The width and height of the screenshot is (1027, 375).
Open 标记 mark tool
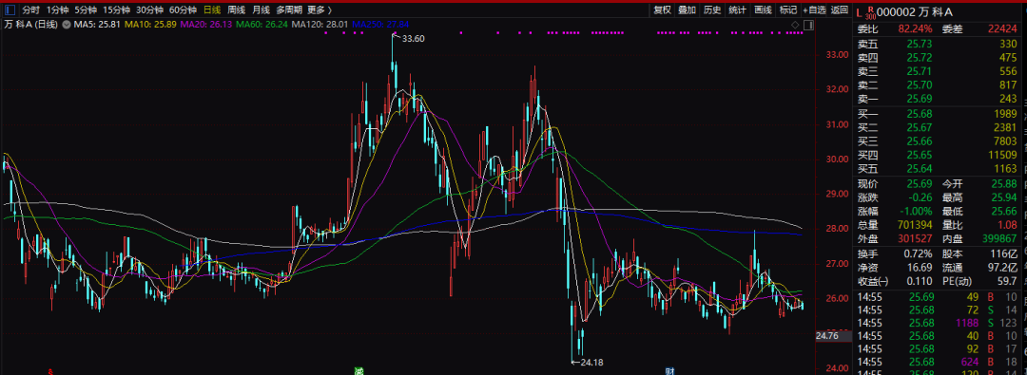pyautogui.click(x=788, y=9)
